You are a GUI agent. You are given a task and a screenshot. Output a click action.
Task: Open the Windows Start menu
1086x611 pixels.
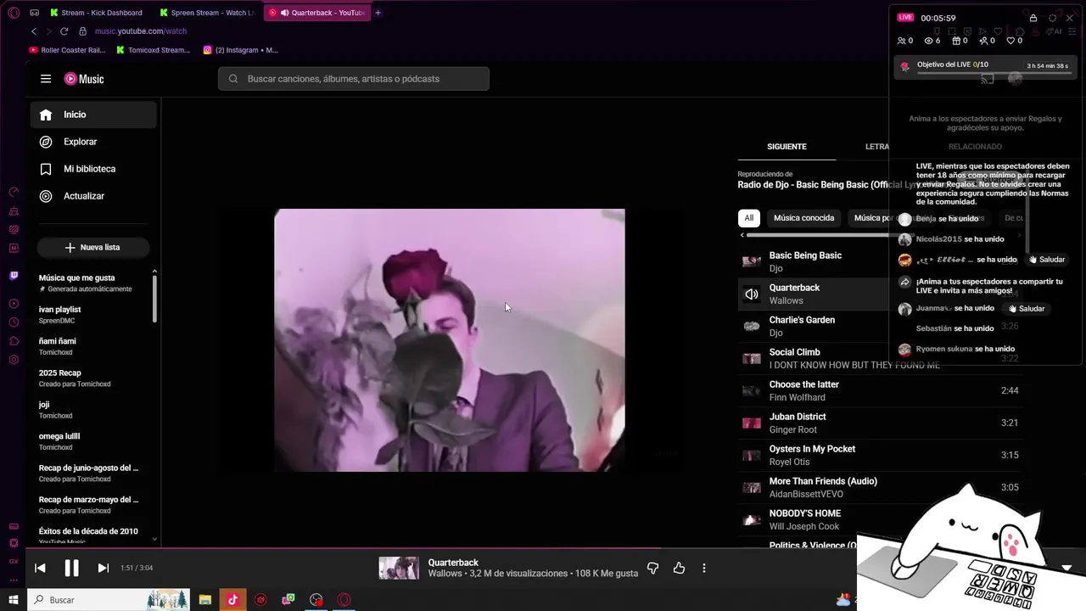tap(14, 600)
